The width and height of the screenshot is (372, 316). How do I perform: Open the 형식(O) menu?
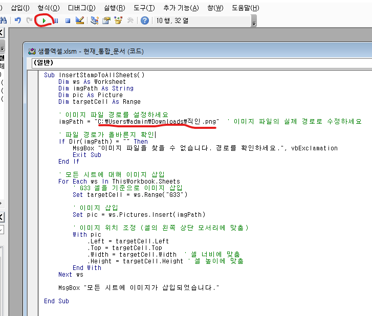tap(49, 8)
